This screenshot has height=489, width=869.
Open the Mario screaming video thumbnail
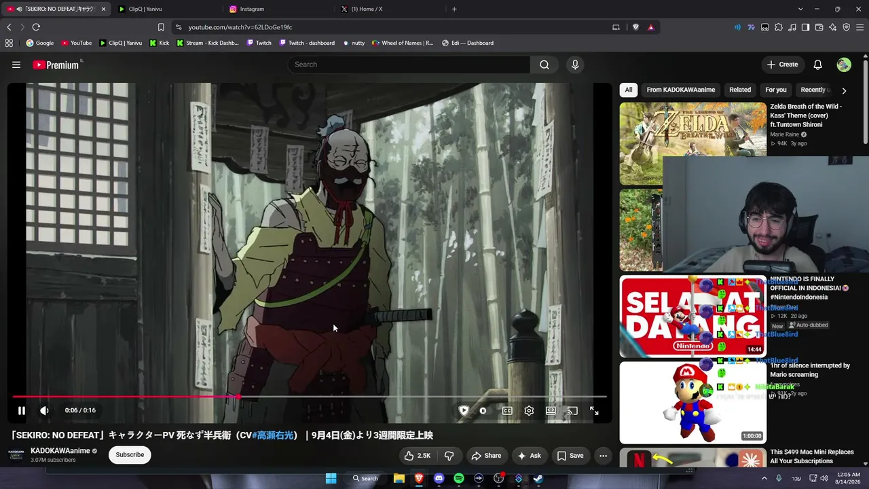692,402
